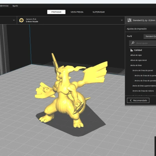156x156 pixels.
Task: Switch to the PREPARAR stage tab
Action: (x=56, y=12)
